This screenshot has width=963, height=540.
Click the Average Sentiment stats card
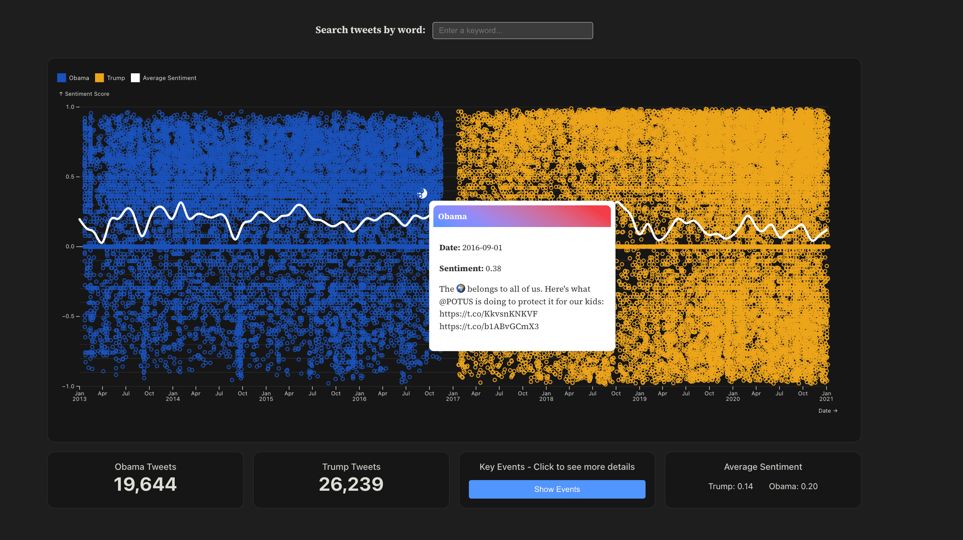pyautogui.click(x=763, y=480)
